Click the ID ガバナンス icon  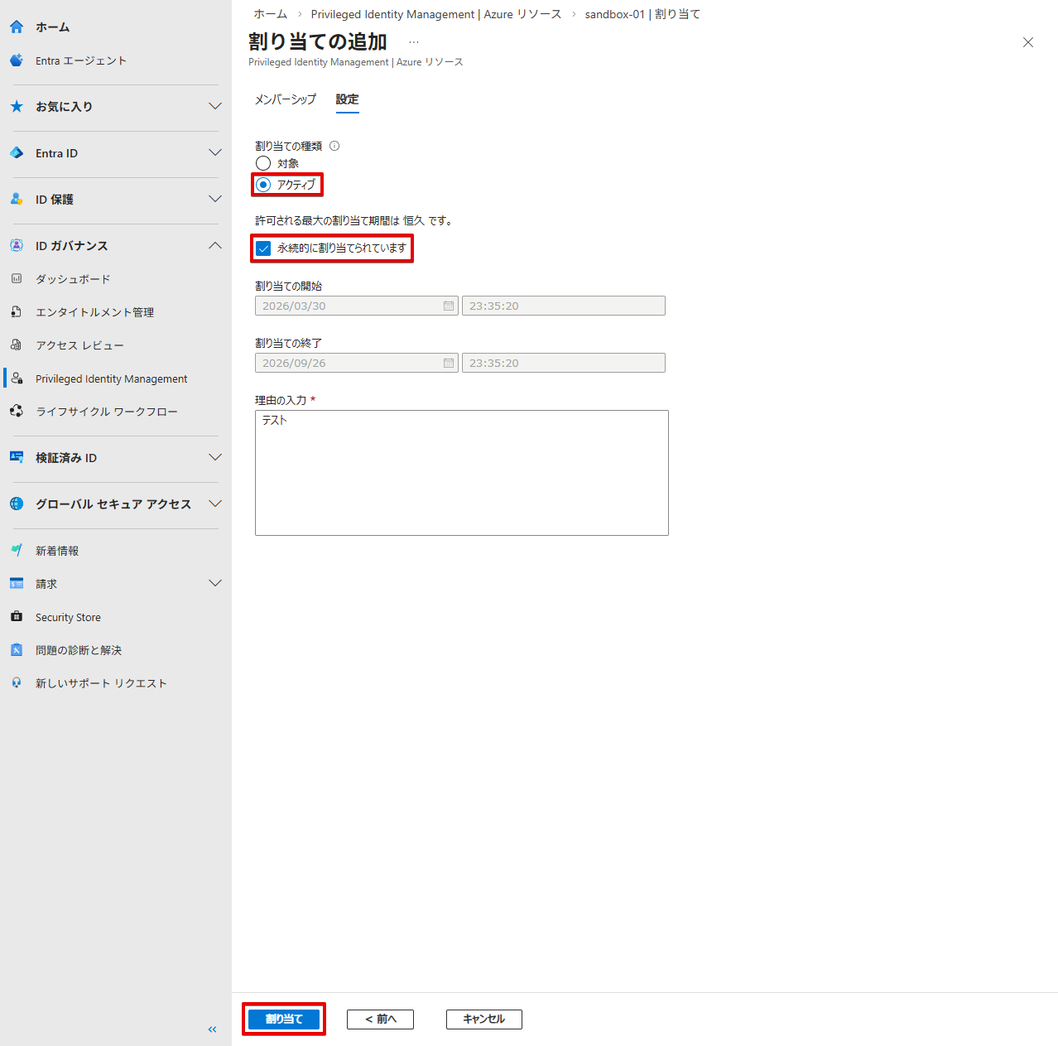point(17,246)
